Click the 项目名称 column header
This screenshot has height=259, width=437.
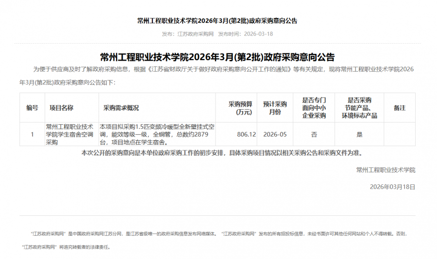62,108
